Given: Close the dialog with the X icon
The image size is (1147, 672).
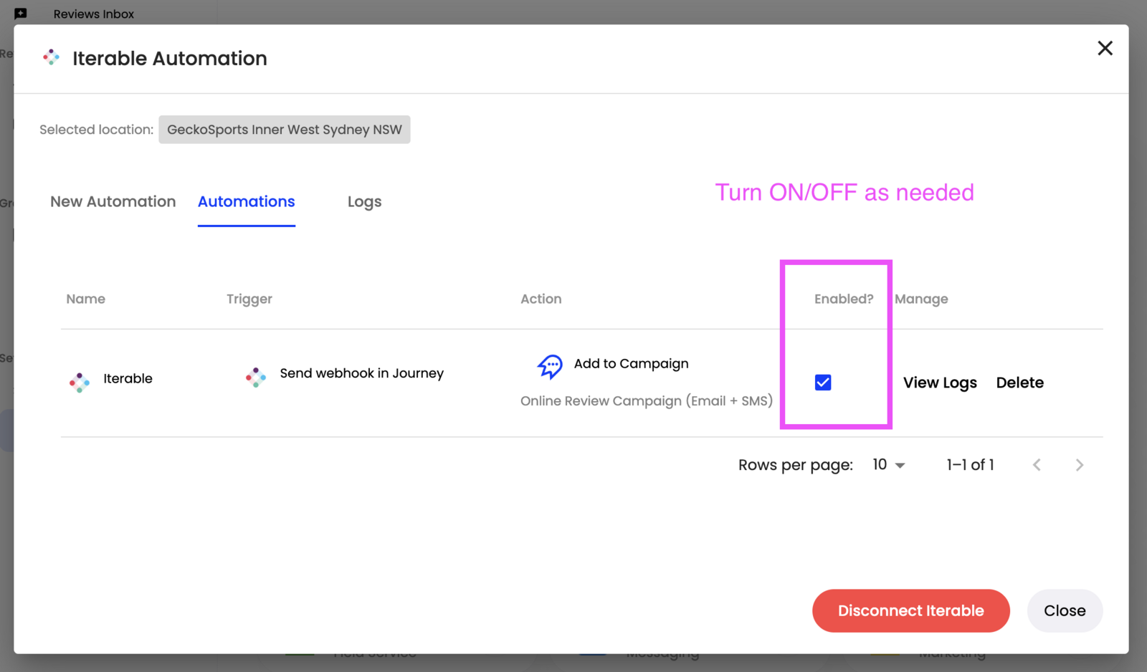Looking at the screenshot, I should coord(1105,48).
